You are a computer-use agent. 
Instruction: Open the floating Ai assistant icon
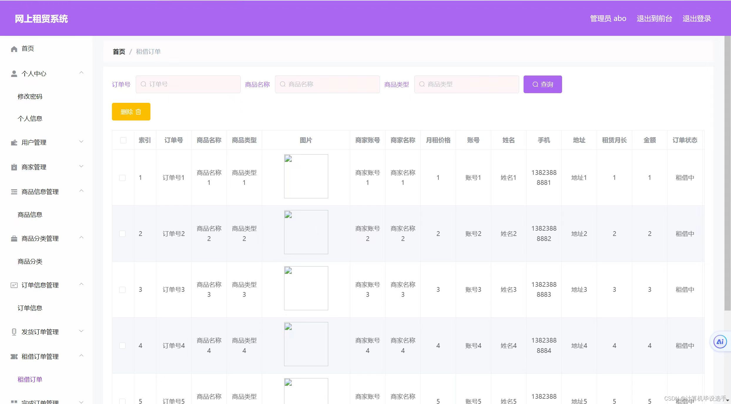click(720, 342)
